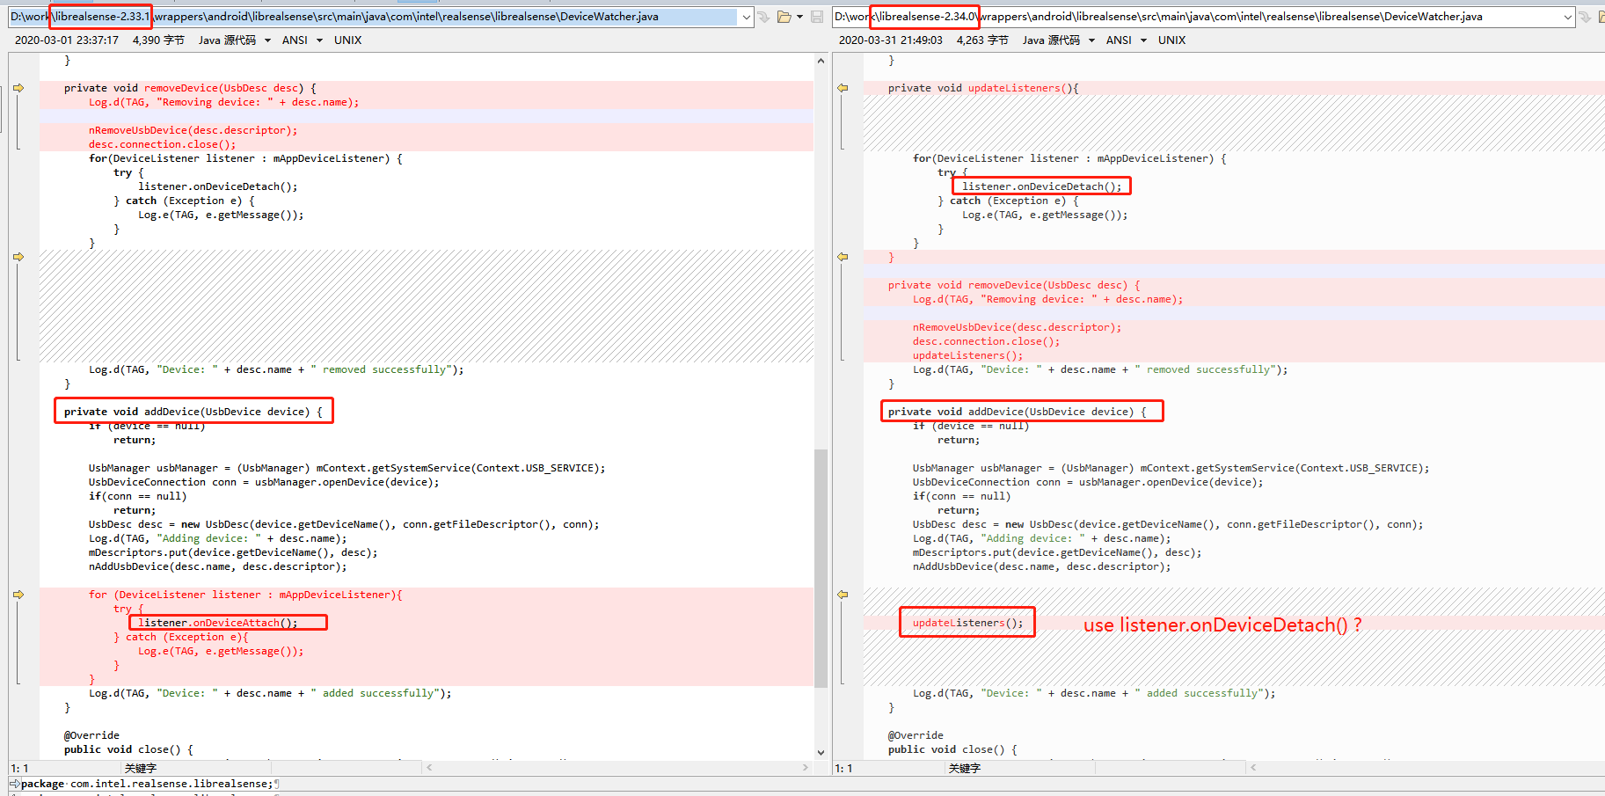This screenshot has width=1605, height=796.
Task: Expand right path history dropdown arrow
Action: coord(1568,17)
